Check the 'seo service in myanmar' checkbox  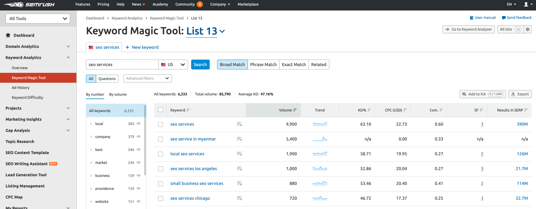pos(161,139)
